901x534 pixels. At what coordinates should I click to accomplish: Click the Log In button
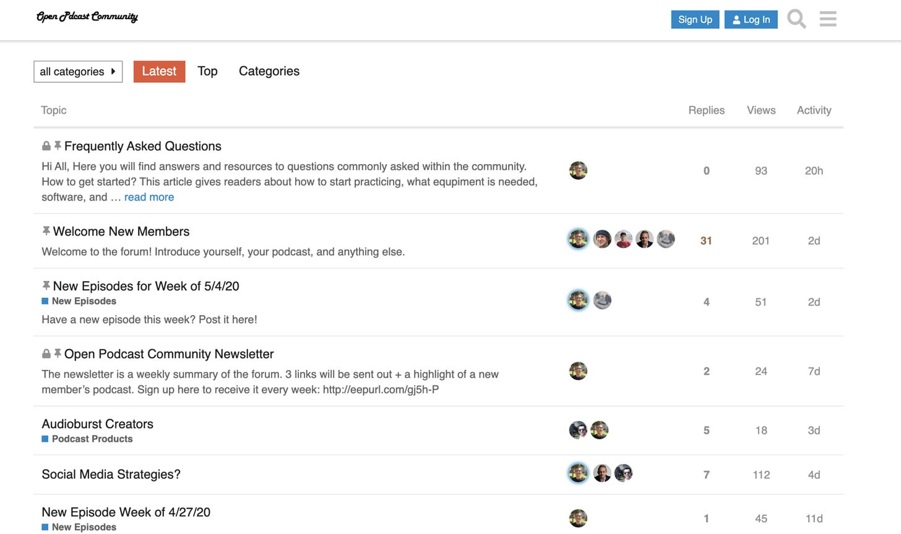tap(751, 19)
